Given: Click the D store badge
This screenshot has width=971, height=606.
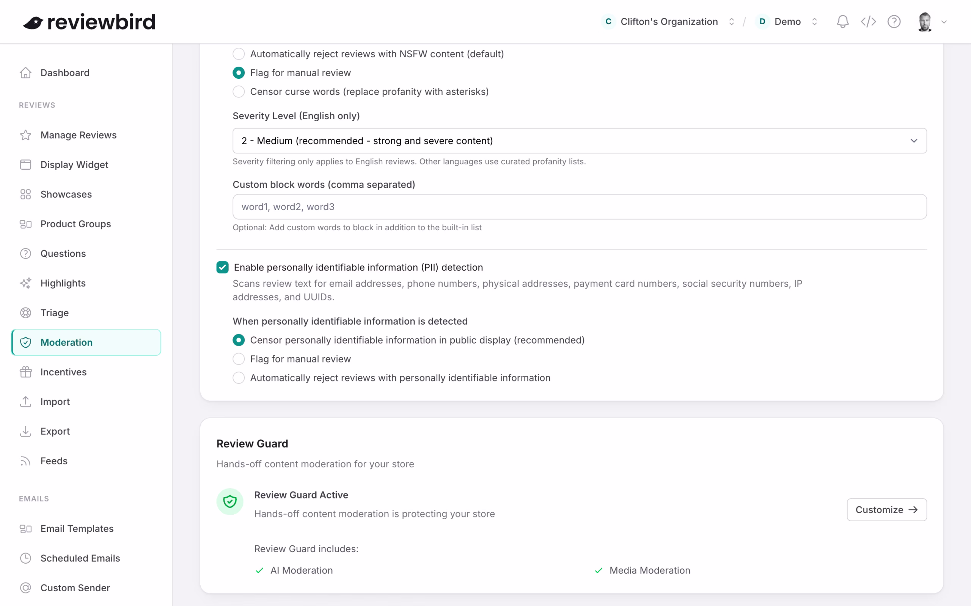Looking at the screenshot, I should pyautogui.click(x=762, y=22).
